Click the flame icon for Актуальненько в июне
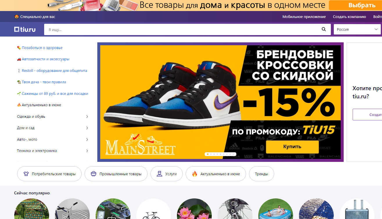 tap(195, 174)
